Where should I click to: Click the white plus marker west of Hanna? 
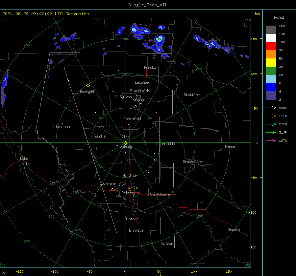[x=186, y=132]
